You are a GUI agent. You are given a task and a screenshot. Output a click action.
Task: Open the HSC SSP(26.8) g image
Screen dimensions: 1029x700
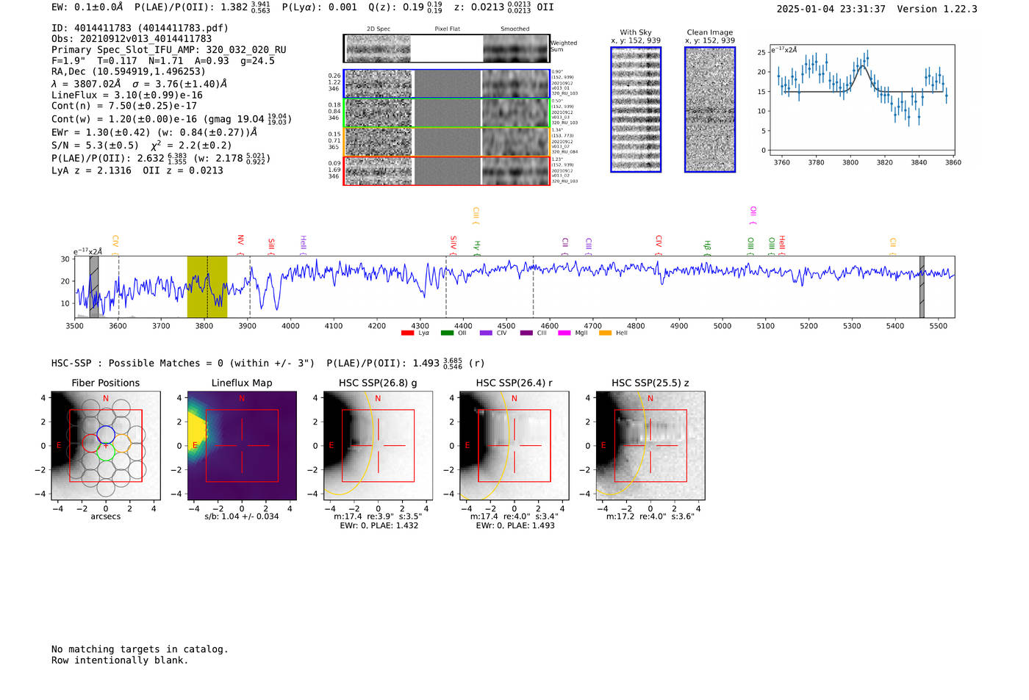tap(378, 446)
